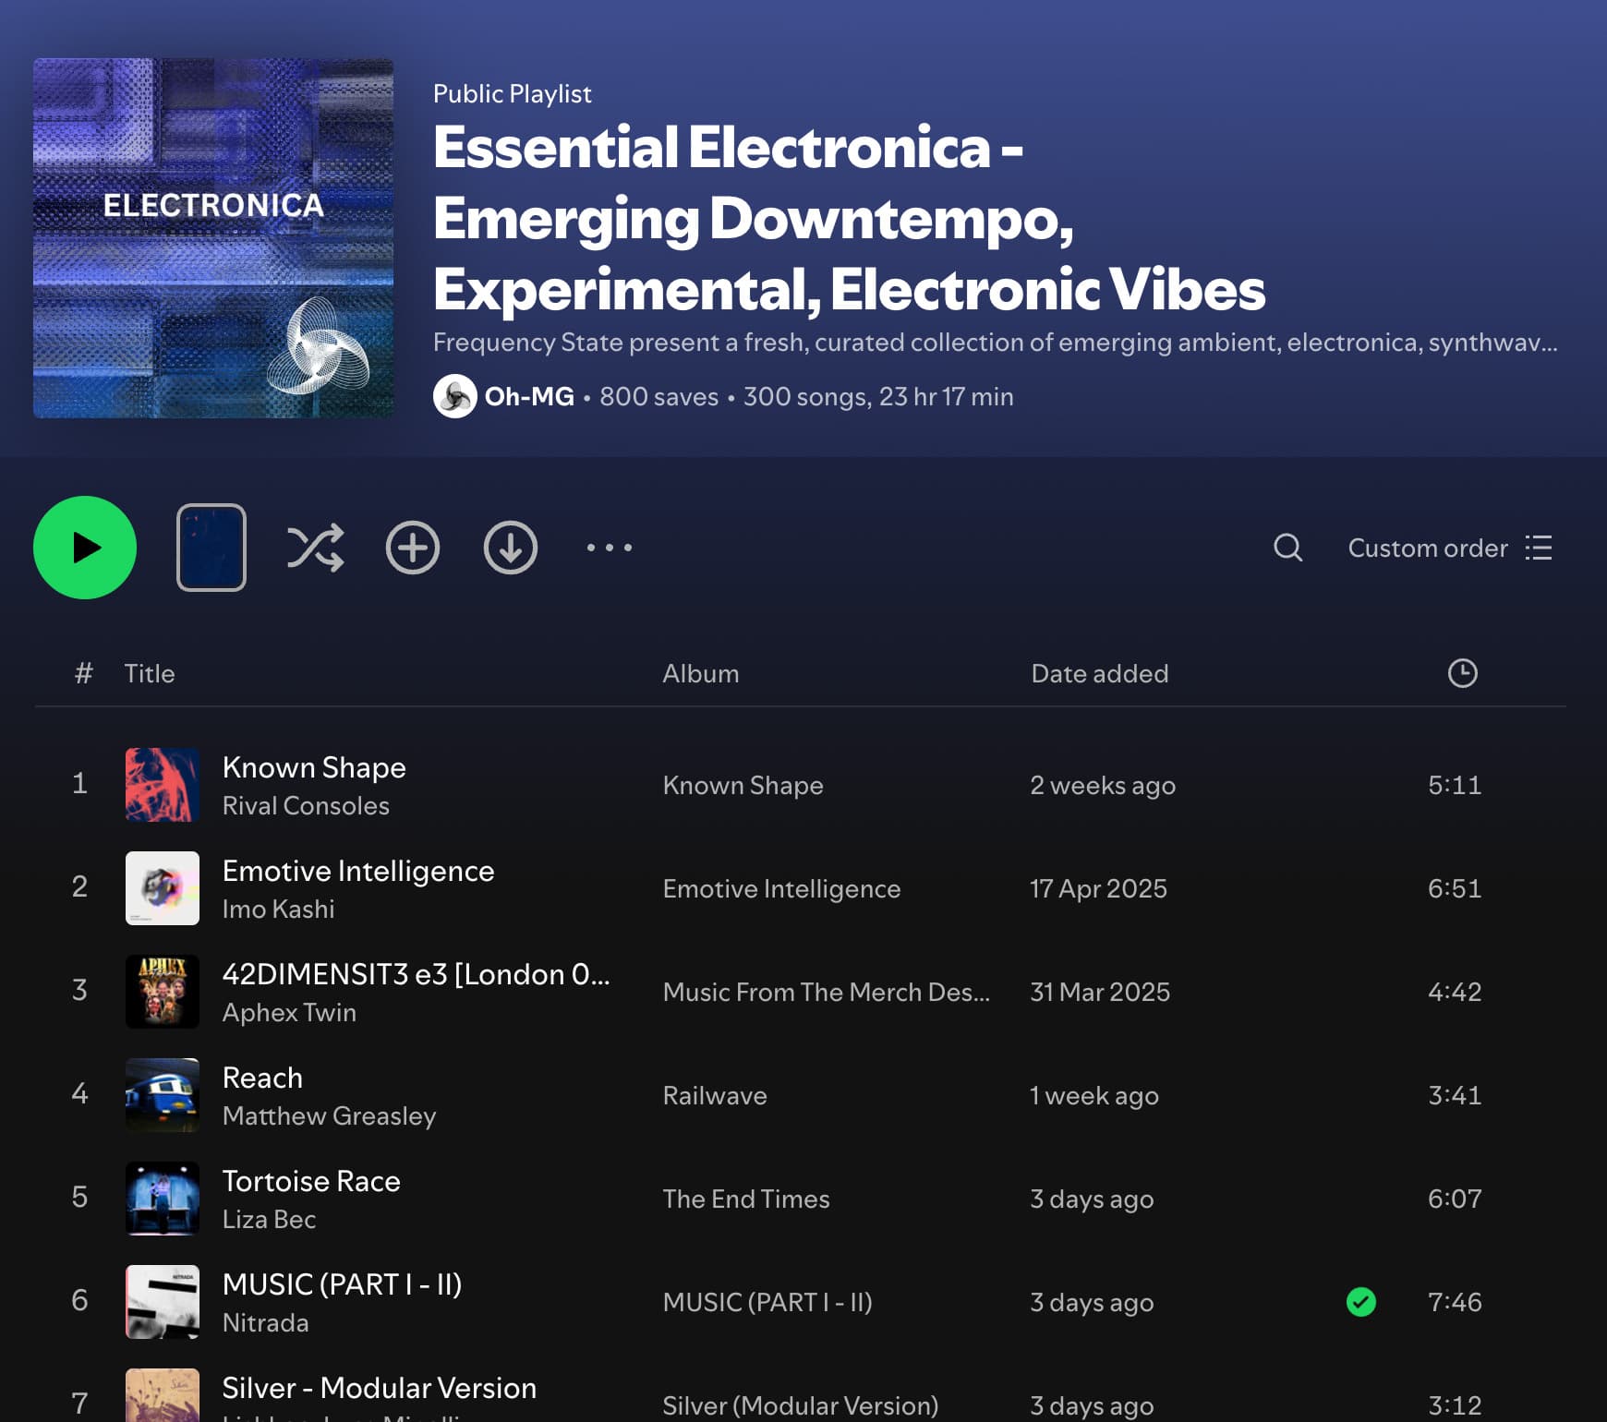Click the 800 saves count text
Screen dimensions: 1607x1422
pos(659,396)
